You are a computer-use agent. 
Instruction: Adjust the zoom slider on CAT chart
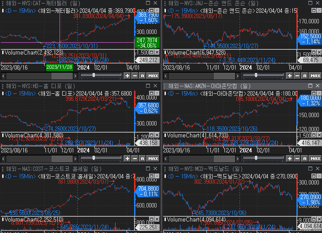(x=94, y=75)
